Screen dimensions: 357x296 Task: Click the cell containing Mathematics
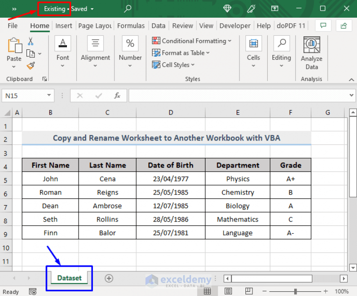click(238, 219)
